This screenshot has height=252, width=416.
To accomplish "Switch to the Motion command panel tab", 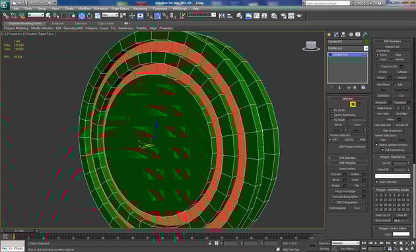I will (351, 34).
